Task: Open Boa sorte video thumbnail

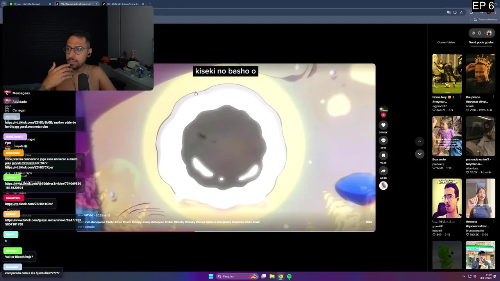Action: 447,136
